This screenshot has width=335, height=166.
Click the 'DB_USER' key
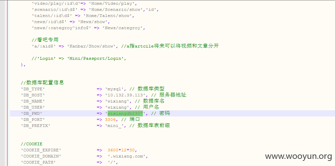click(x=33, y=107)
